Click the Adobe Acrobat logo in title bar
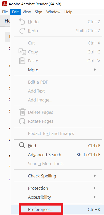104x215 pixels. 5,4
